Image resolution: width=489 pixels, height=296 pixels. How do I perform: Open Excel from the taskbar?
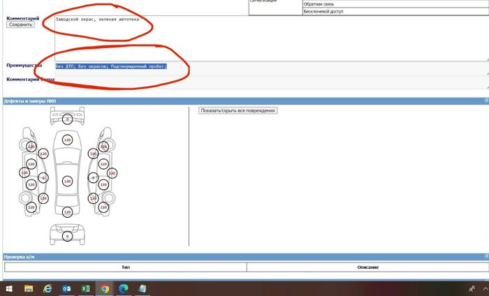tap(85, 289)
